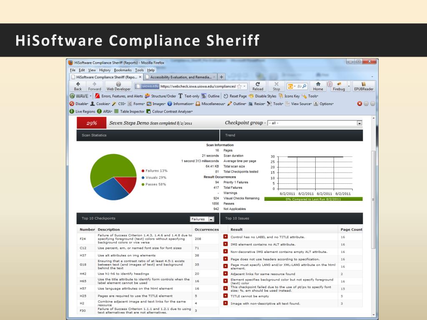This screenshot has width=427, height=320.
Task: Open the WAVE Tools dropdown
Action: point(310,96)
